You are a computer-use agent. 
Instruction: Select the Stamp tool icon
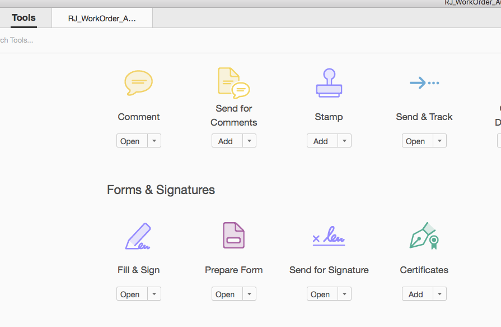coord(329,82)
